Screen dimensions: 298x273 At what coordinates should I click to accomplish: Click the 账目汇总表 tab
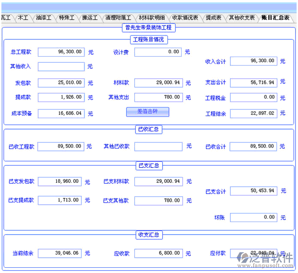(x=275, y=18)
